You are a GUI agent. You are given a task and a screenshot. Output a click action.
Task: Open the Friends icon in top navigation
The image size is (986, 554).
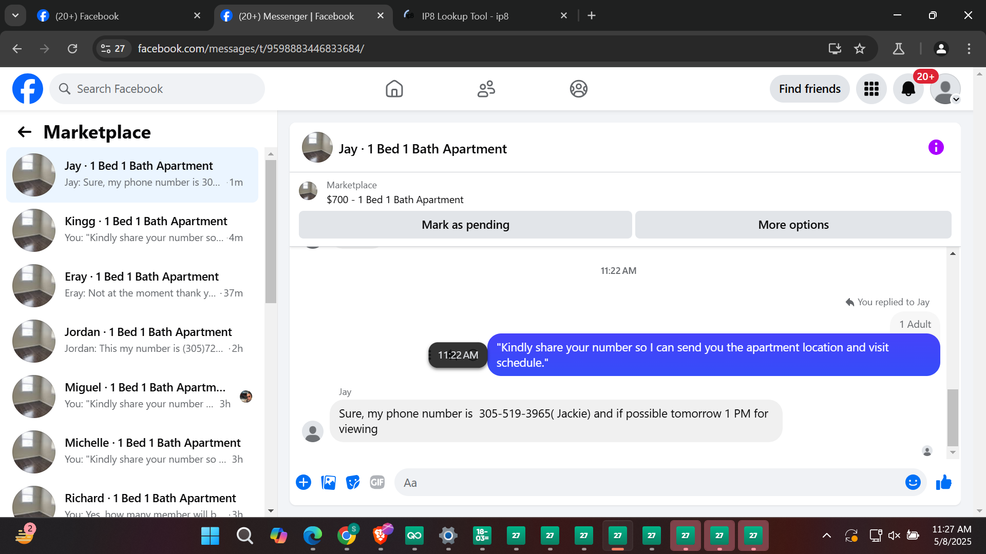pyautogui.click(x=486, y=89)
